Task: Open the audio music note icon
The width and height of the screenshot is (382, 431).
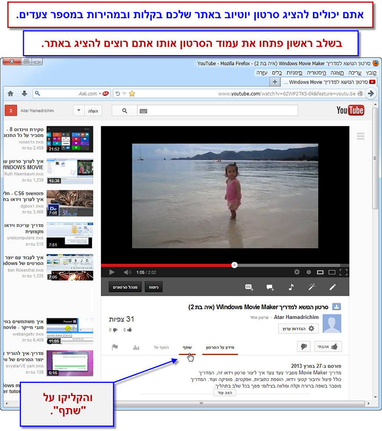Action: [x=291, y=287]
